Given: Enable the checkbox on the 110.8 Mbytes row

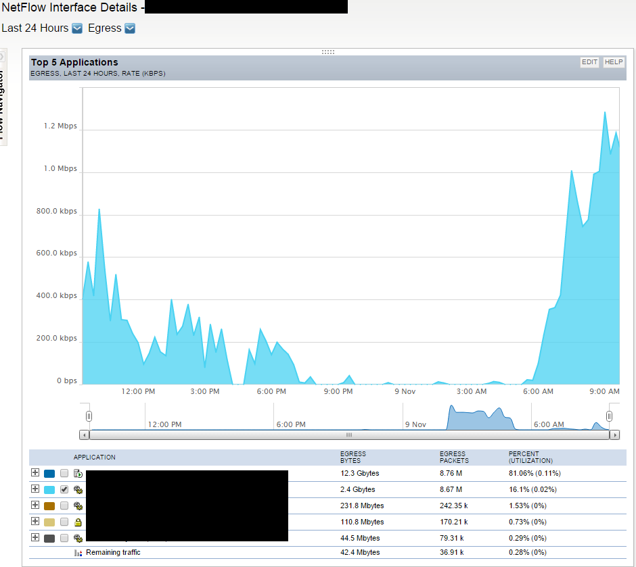Looking at the screenshot, I should (64, 522).
